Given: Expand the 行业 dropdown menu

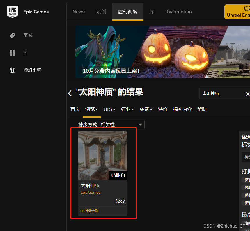Looking at the screenshot, I should pyautogui.click(x=127, y=109).
